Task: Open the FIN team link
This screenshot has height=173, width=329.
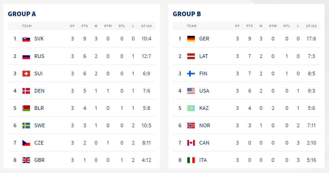Action: point(203,74)
